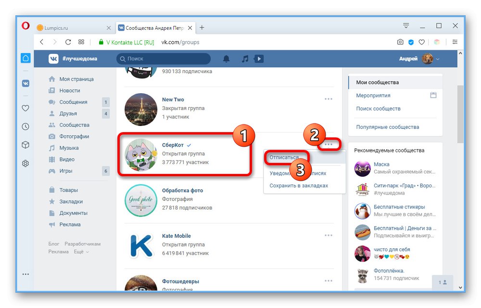Open VK notifications bell icon
The image size is (481, 308).
227,59
